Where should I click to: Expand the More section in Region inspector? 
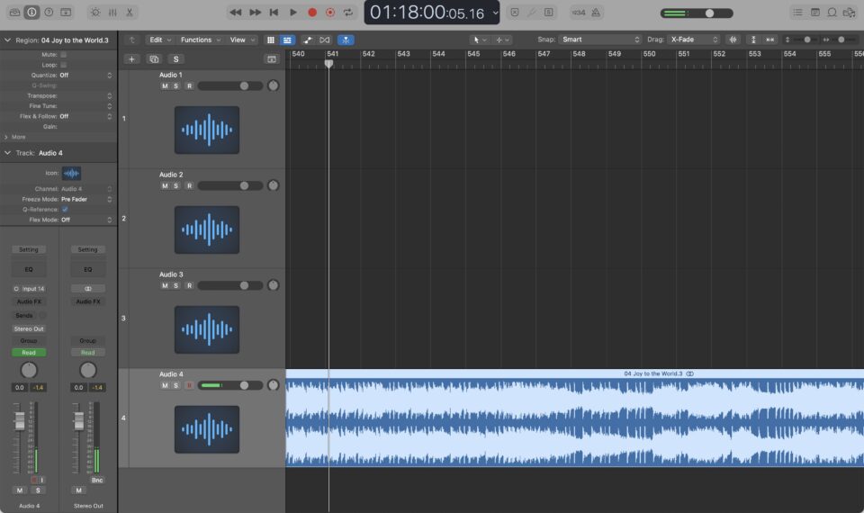pos(13,137)
